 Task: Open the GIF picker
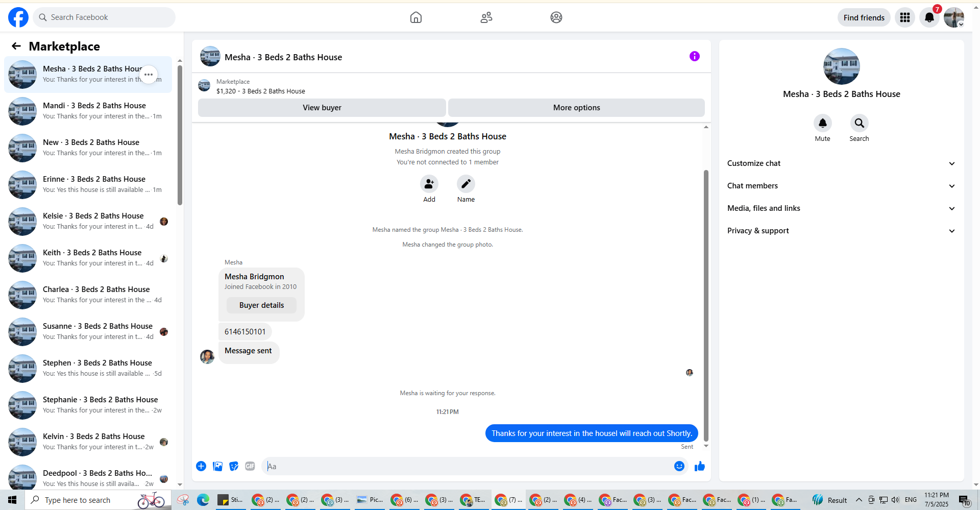tap(250, 466)
